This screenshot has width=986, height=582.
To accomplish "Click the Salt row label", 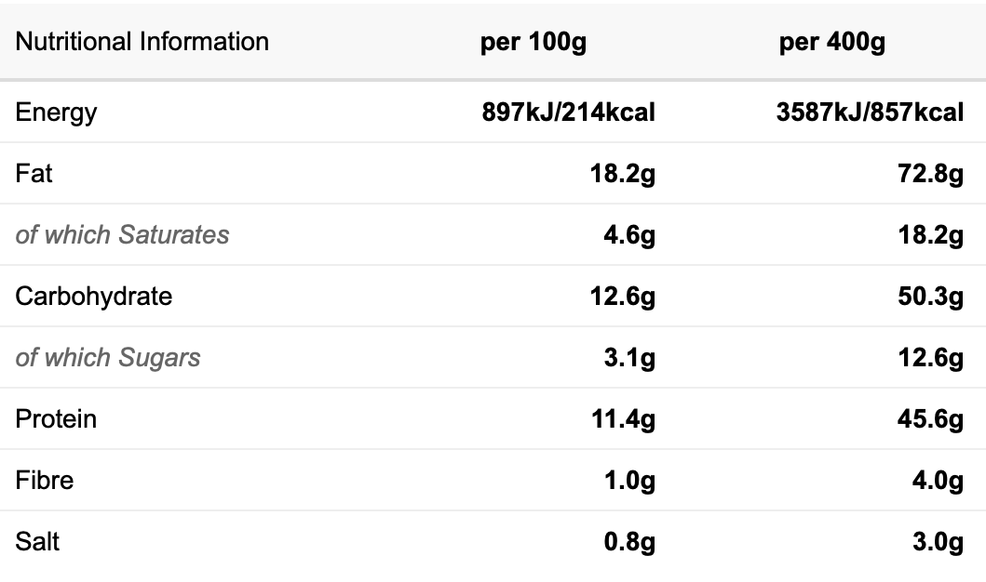I will point(37,542).
